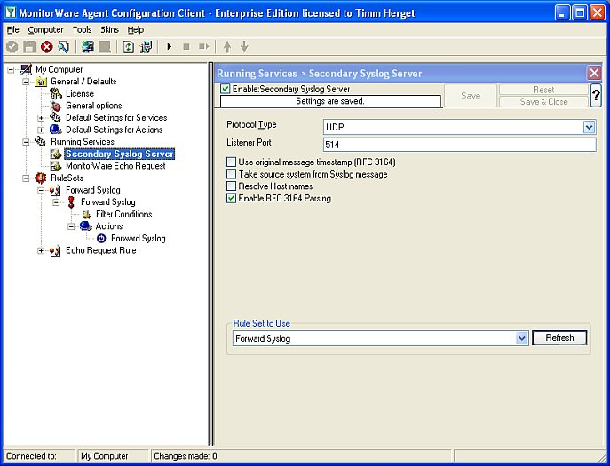Click the Running Services gears icon
610x466 pixels.
pyautogui.click(x=41, y=142)
